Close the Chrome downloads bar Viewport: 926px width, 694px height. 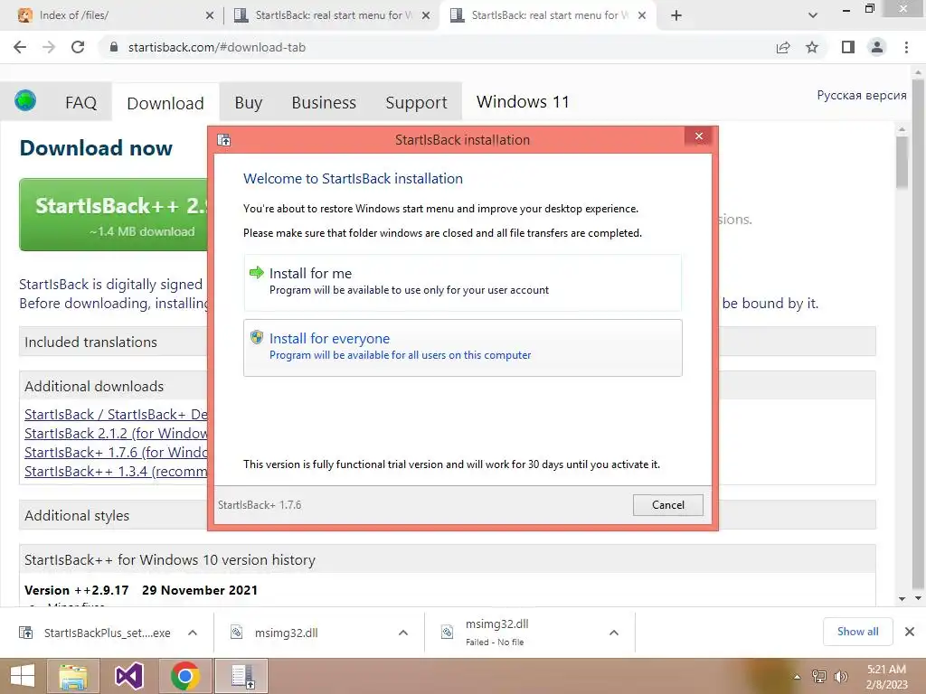(x=910, y=632)
